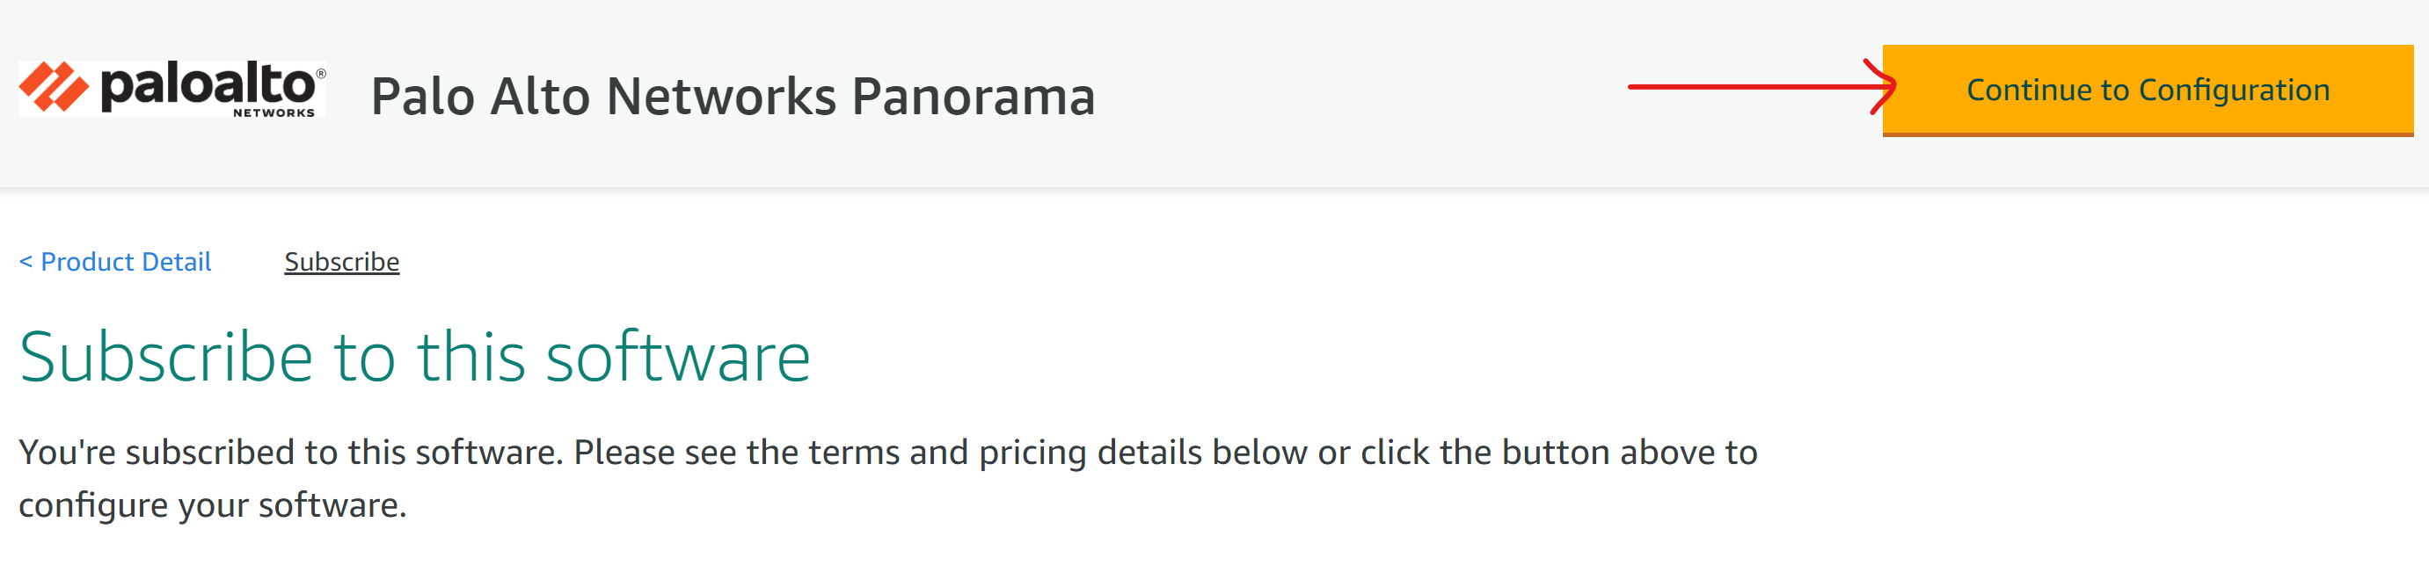
Task: Click the Palo Alto Networks Panorama title
Action: pyautogui.click(x=732, y=96)
